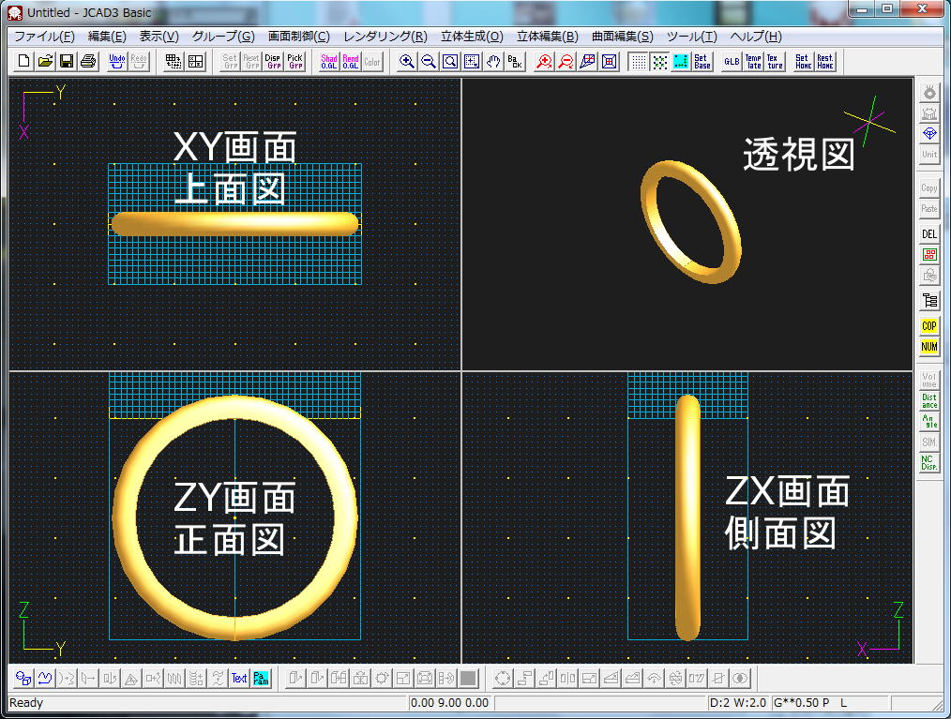Click the Print icon
The image size is (951, 719).
(87, 62)
